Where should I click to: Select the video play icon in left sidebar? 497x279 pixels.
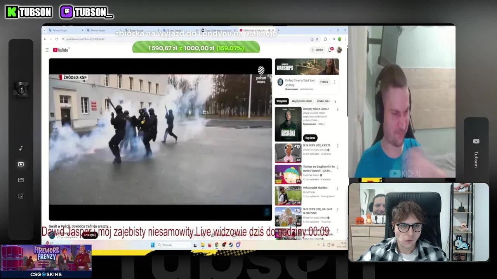[x=21, y=164]
